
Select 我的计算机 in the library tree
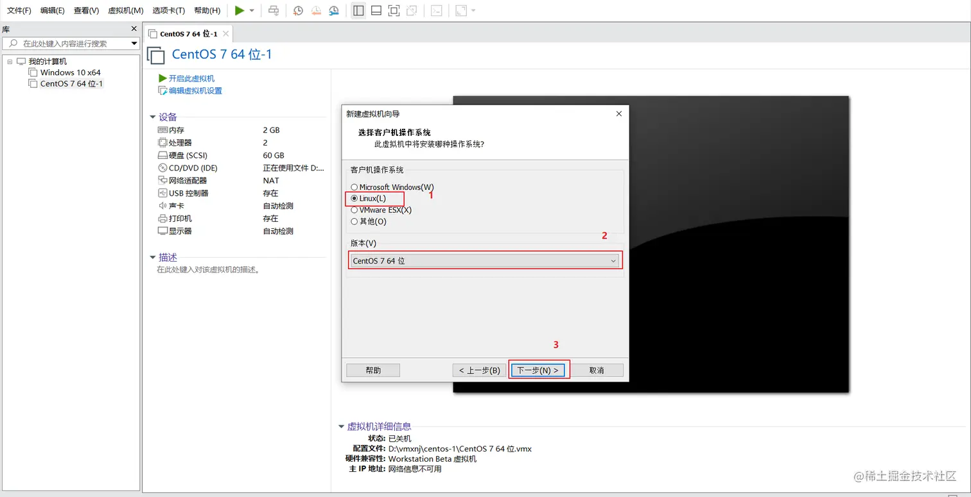coord(48,62)
